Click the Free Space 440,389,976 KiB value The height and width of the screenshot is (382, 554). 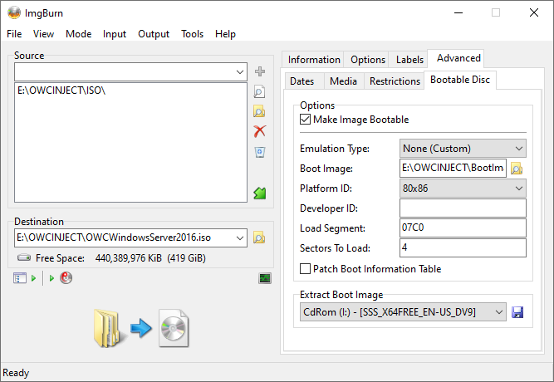[129, 258]
